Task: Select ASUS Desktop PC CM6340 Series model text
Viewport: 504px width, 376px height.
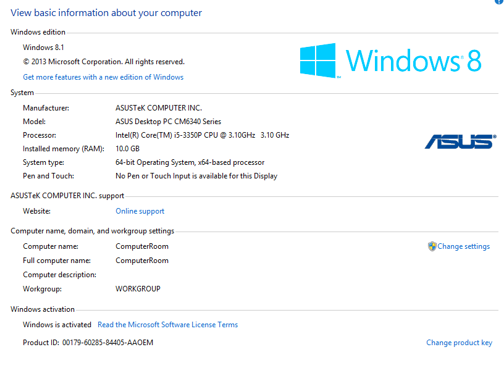Action: (169, 122)
